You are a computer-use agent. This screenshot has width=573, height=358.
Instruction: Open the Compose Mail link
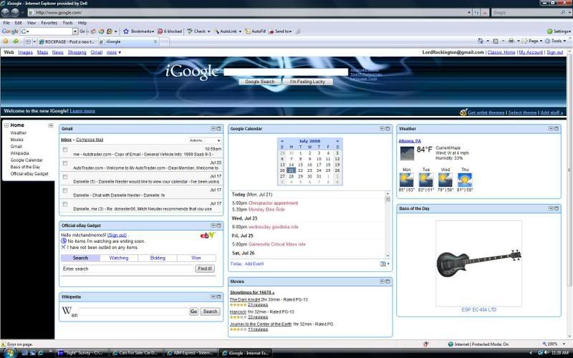click(x=90, y=140)
